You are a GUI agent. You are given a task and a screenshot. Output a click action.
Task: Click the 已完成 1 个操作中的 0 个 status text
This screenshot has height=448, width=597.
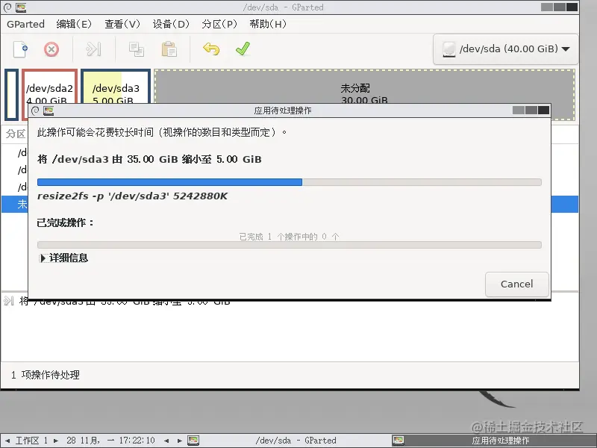point(289,237)
